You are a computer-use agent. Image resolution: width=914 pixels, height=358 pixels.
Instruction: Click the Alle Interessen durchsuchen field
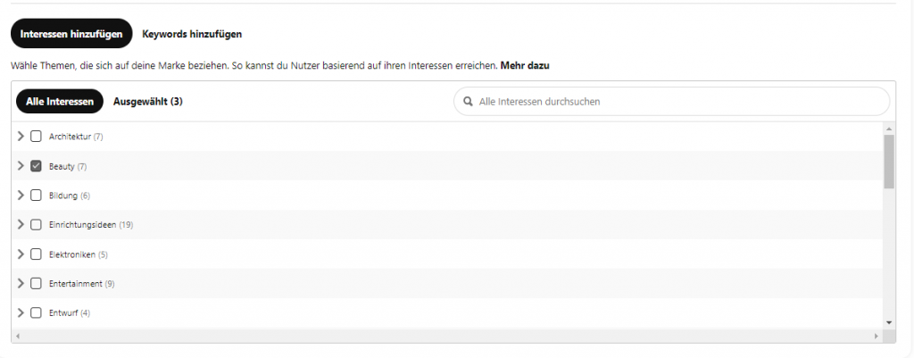tap(672, 102)
